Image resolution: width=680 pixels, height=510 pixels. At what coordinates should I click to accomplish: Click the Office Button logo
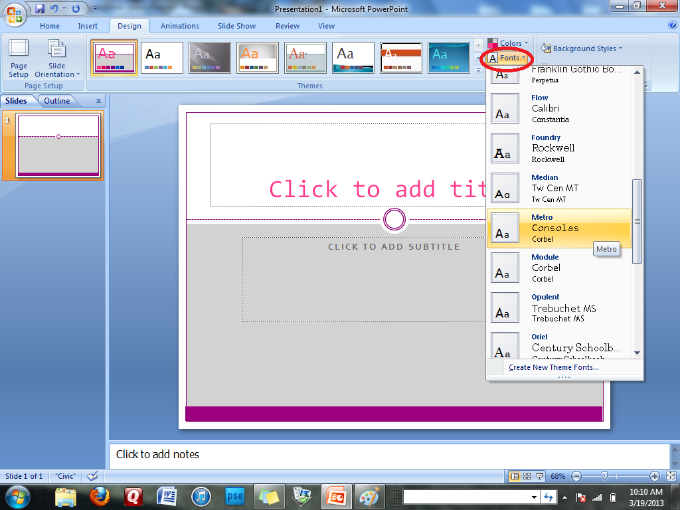coord(15,15)
